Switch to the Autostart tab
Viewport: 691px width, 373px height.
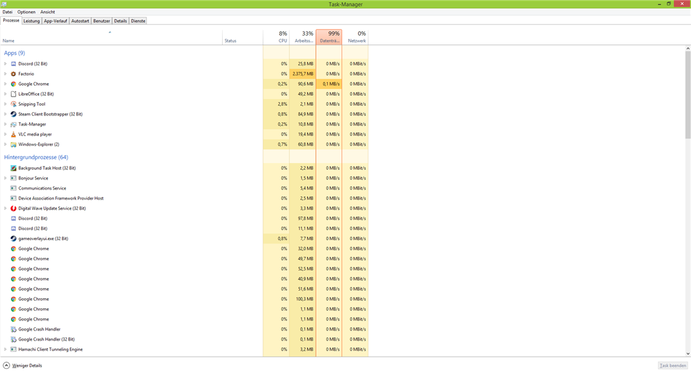click(x=80, y=21)
